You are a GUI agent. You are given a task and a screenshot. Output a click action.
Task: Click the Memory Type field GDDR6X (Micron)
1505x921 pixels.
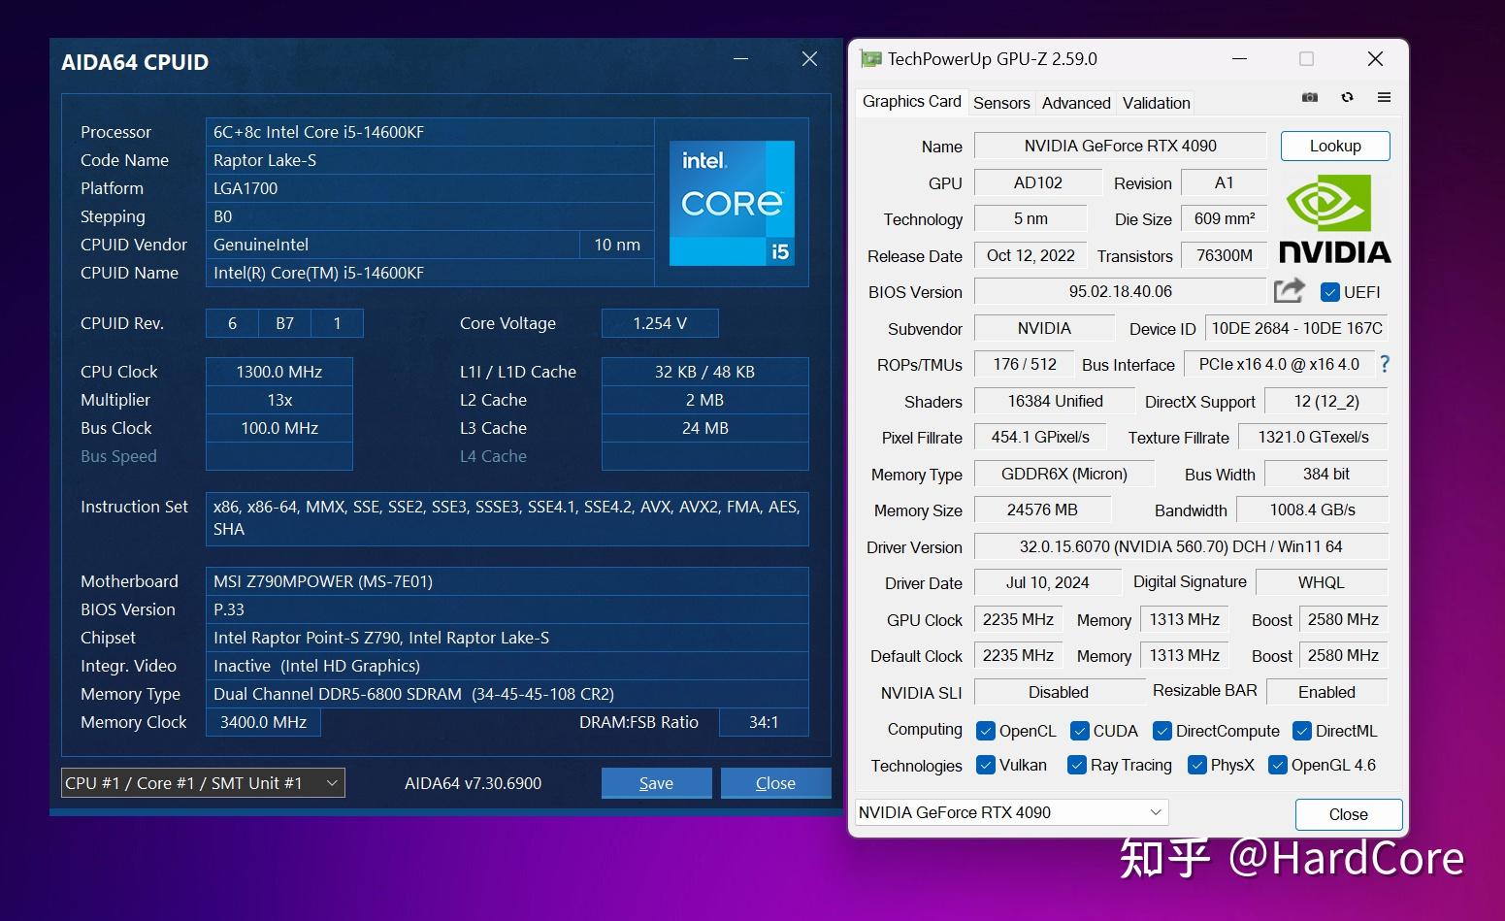pyautogui.click(x=1064, y=474)
